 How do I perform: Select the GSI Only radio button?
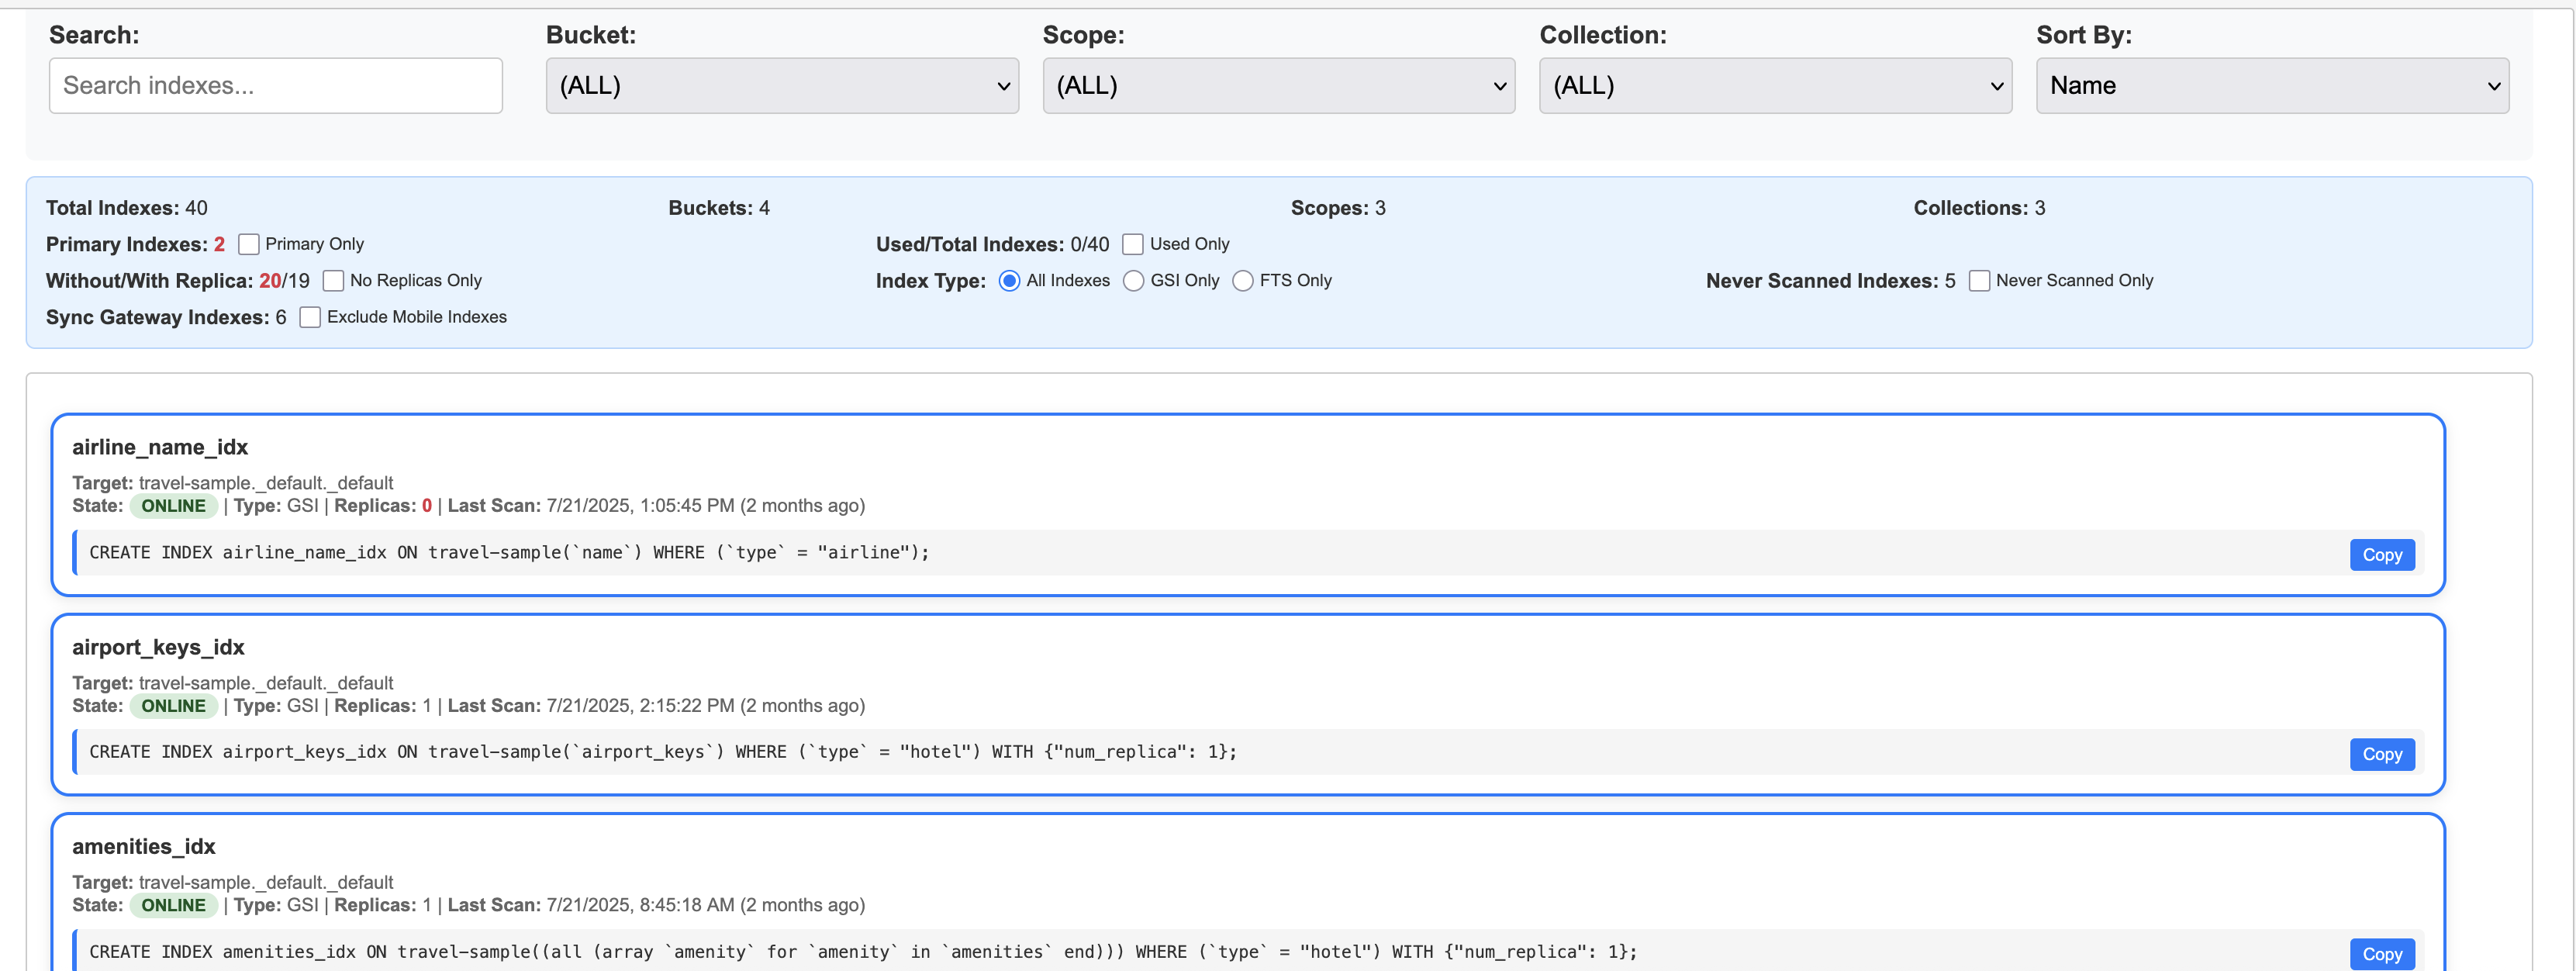click(x=1133, y=281)
